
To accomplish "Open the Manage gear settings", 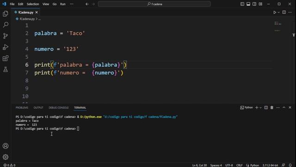I will tap(6, 157).
